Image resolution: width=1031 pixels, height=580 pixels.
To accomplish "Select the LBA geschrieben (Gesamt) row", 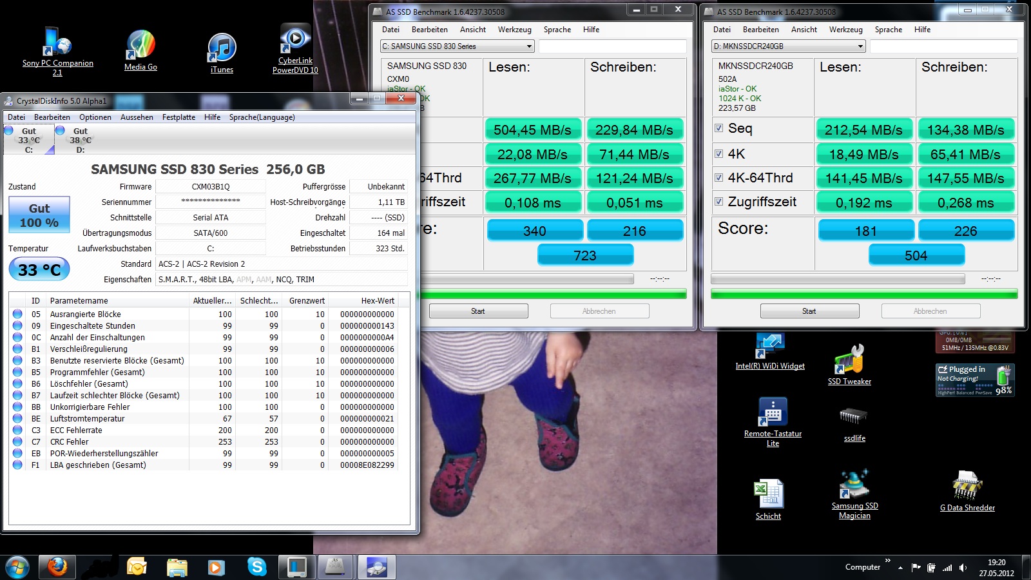I will tap(204, 465).
